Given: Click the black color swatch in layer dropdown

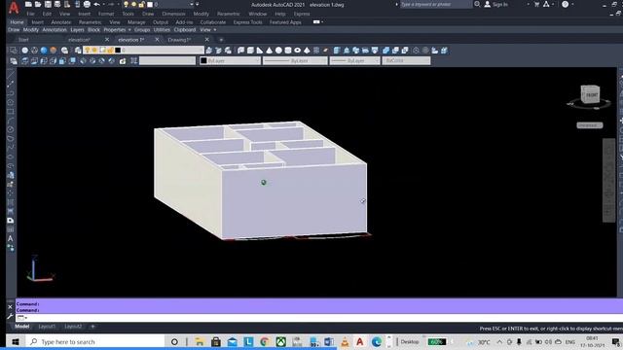Looking at the screenshot, I should tap(118, 51).
